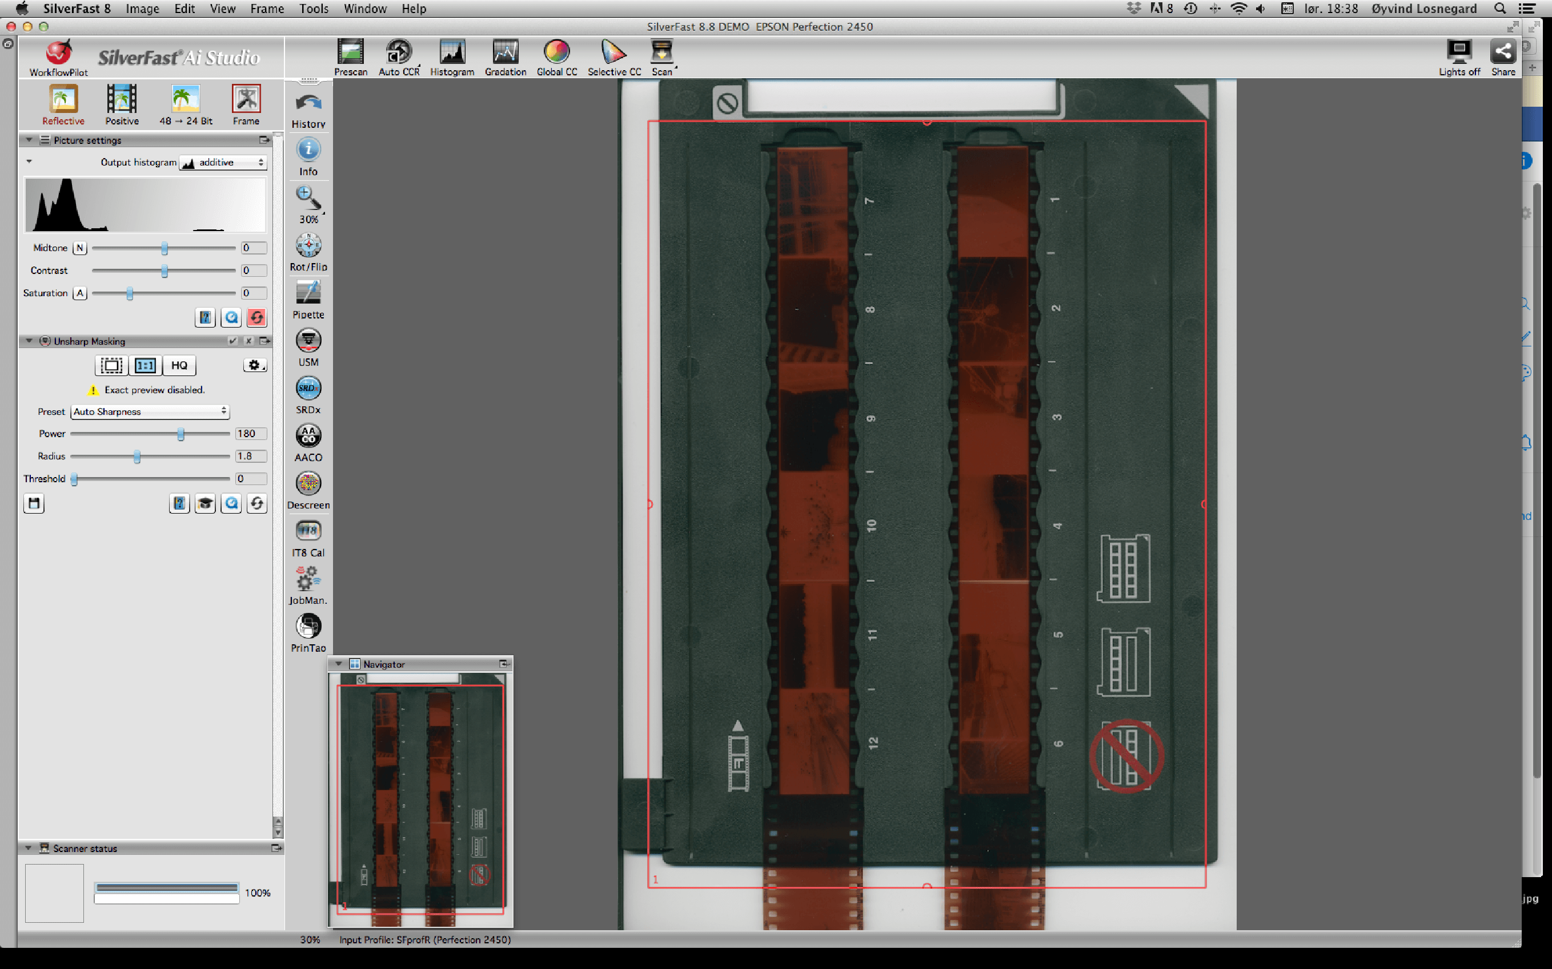Open the Rot/Flip tool
Screen dimensions: 1552x969
tap(308, 252)
